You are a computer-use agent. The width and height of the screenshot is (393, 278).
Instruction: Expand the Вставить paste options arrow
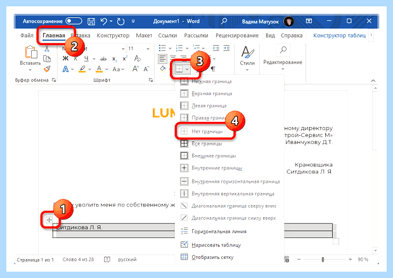(30, 70)
